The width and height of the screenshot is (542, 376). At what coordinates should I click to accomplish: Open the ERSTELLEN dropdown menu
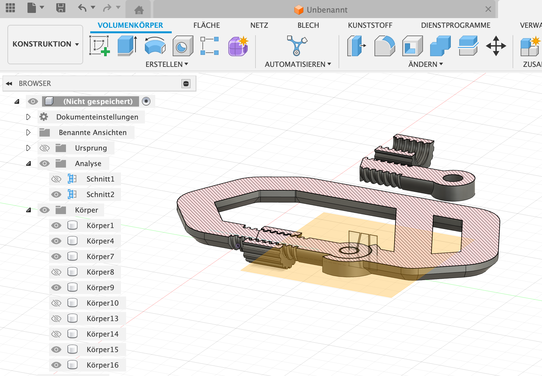(167, 64)
